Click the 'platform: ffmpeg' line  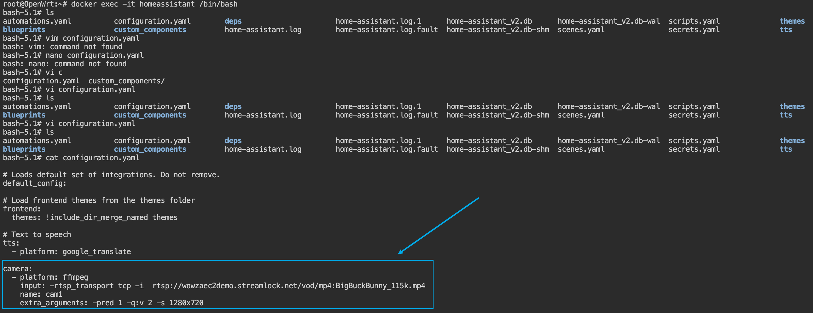(54, 277)
